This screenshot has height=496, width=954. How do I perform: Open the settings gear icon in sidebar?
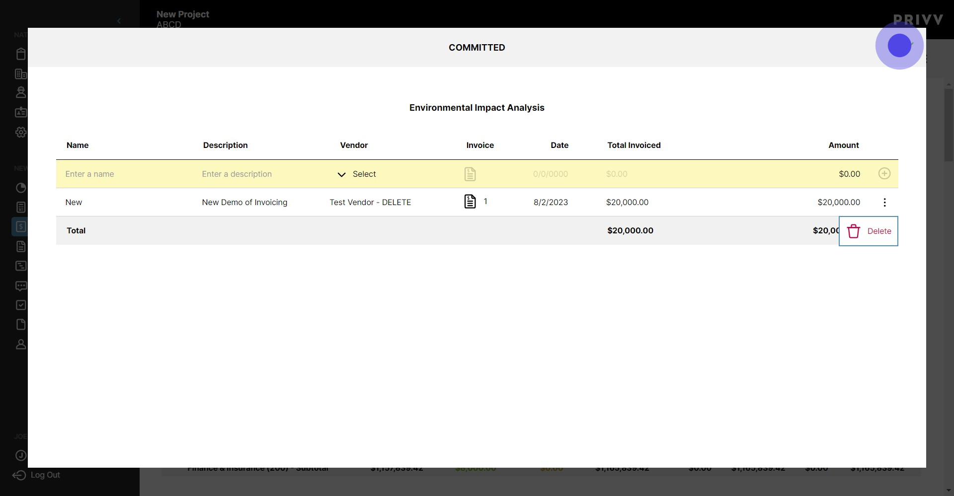tap(21, 132)
